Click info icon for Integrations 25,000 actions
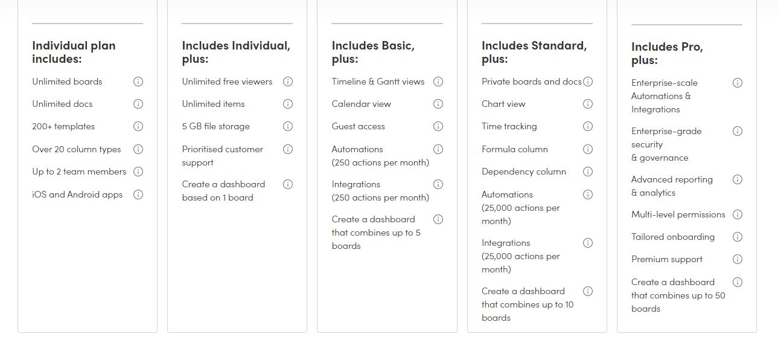Screen dimensions: 778x354 [588, 243]
